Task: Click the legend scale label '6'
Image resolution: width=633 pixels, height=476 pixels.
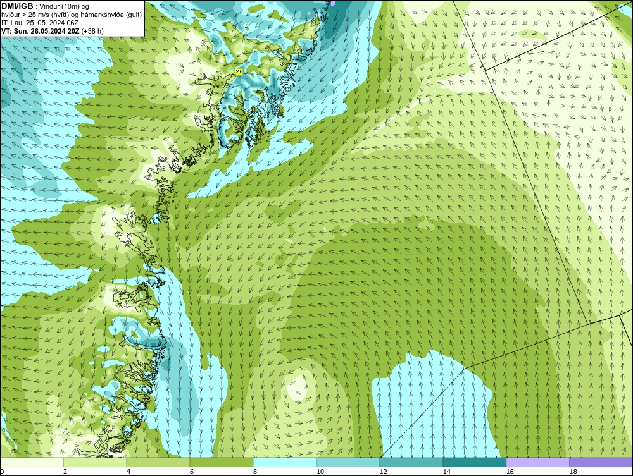Action: click(192, 472)
